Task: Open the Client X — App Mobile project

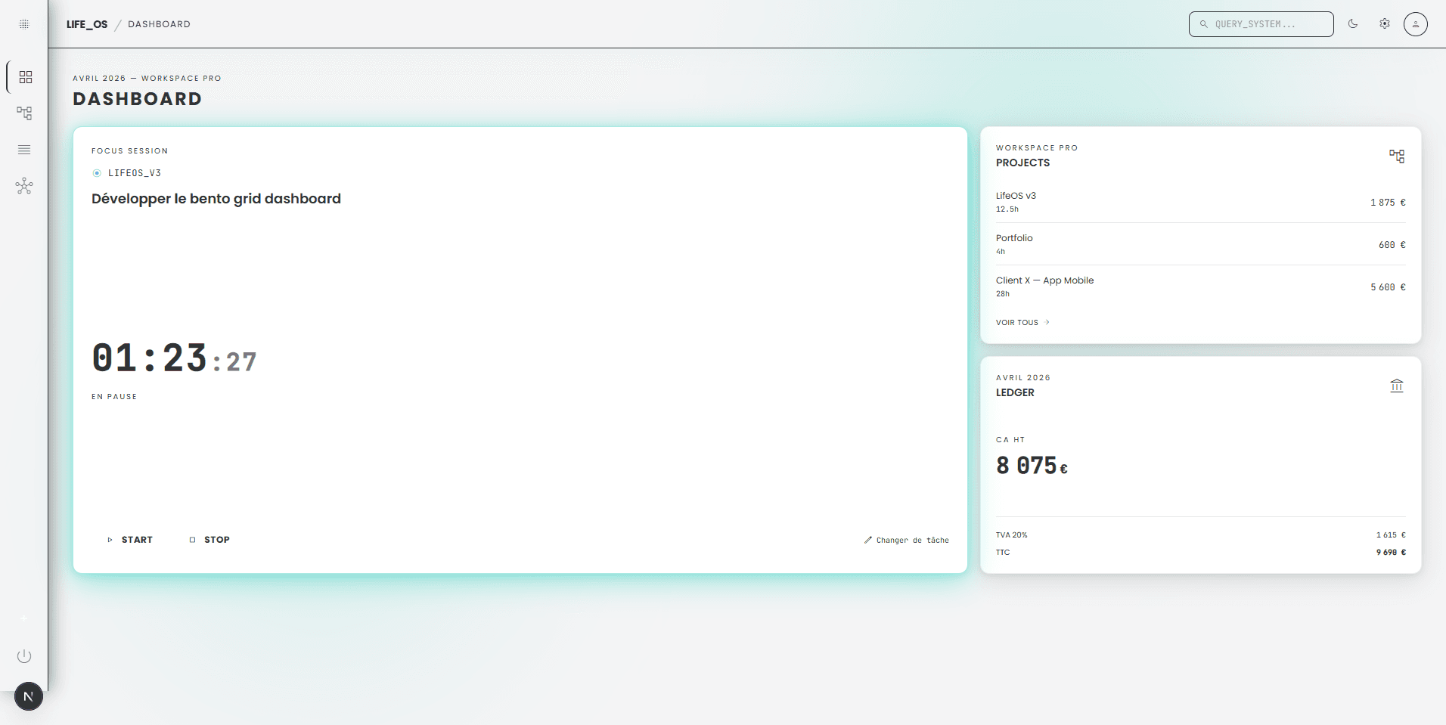Action: coord(1199,287)
